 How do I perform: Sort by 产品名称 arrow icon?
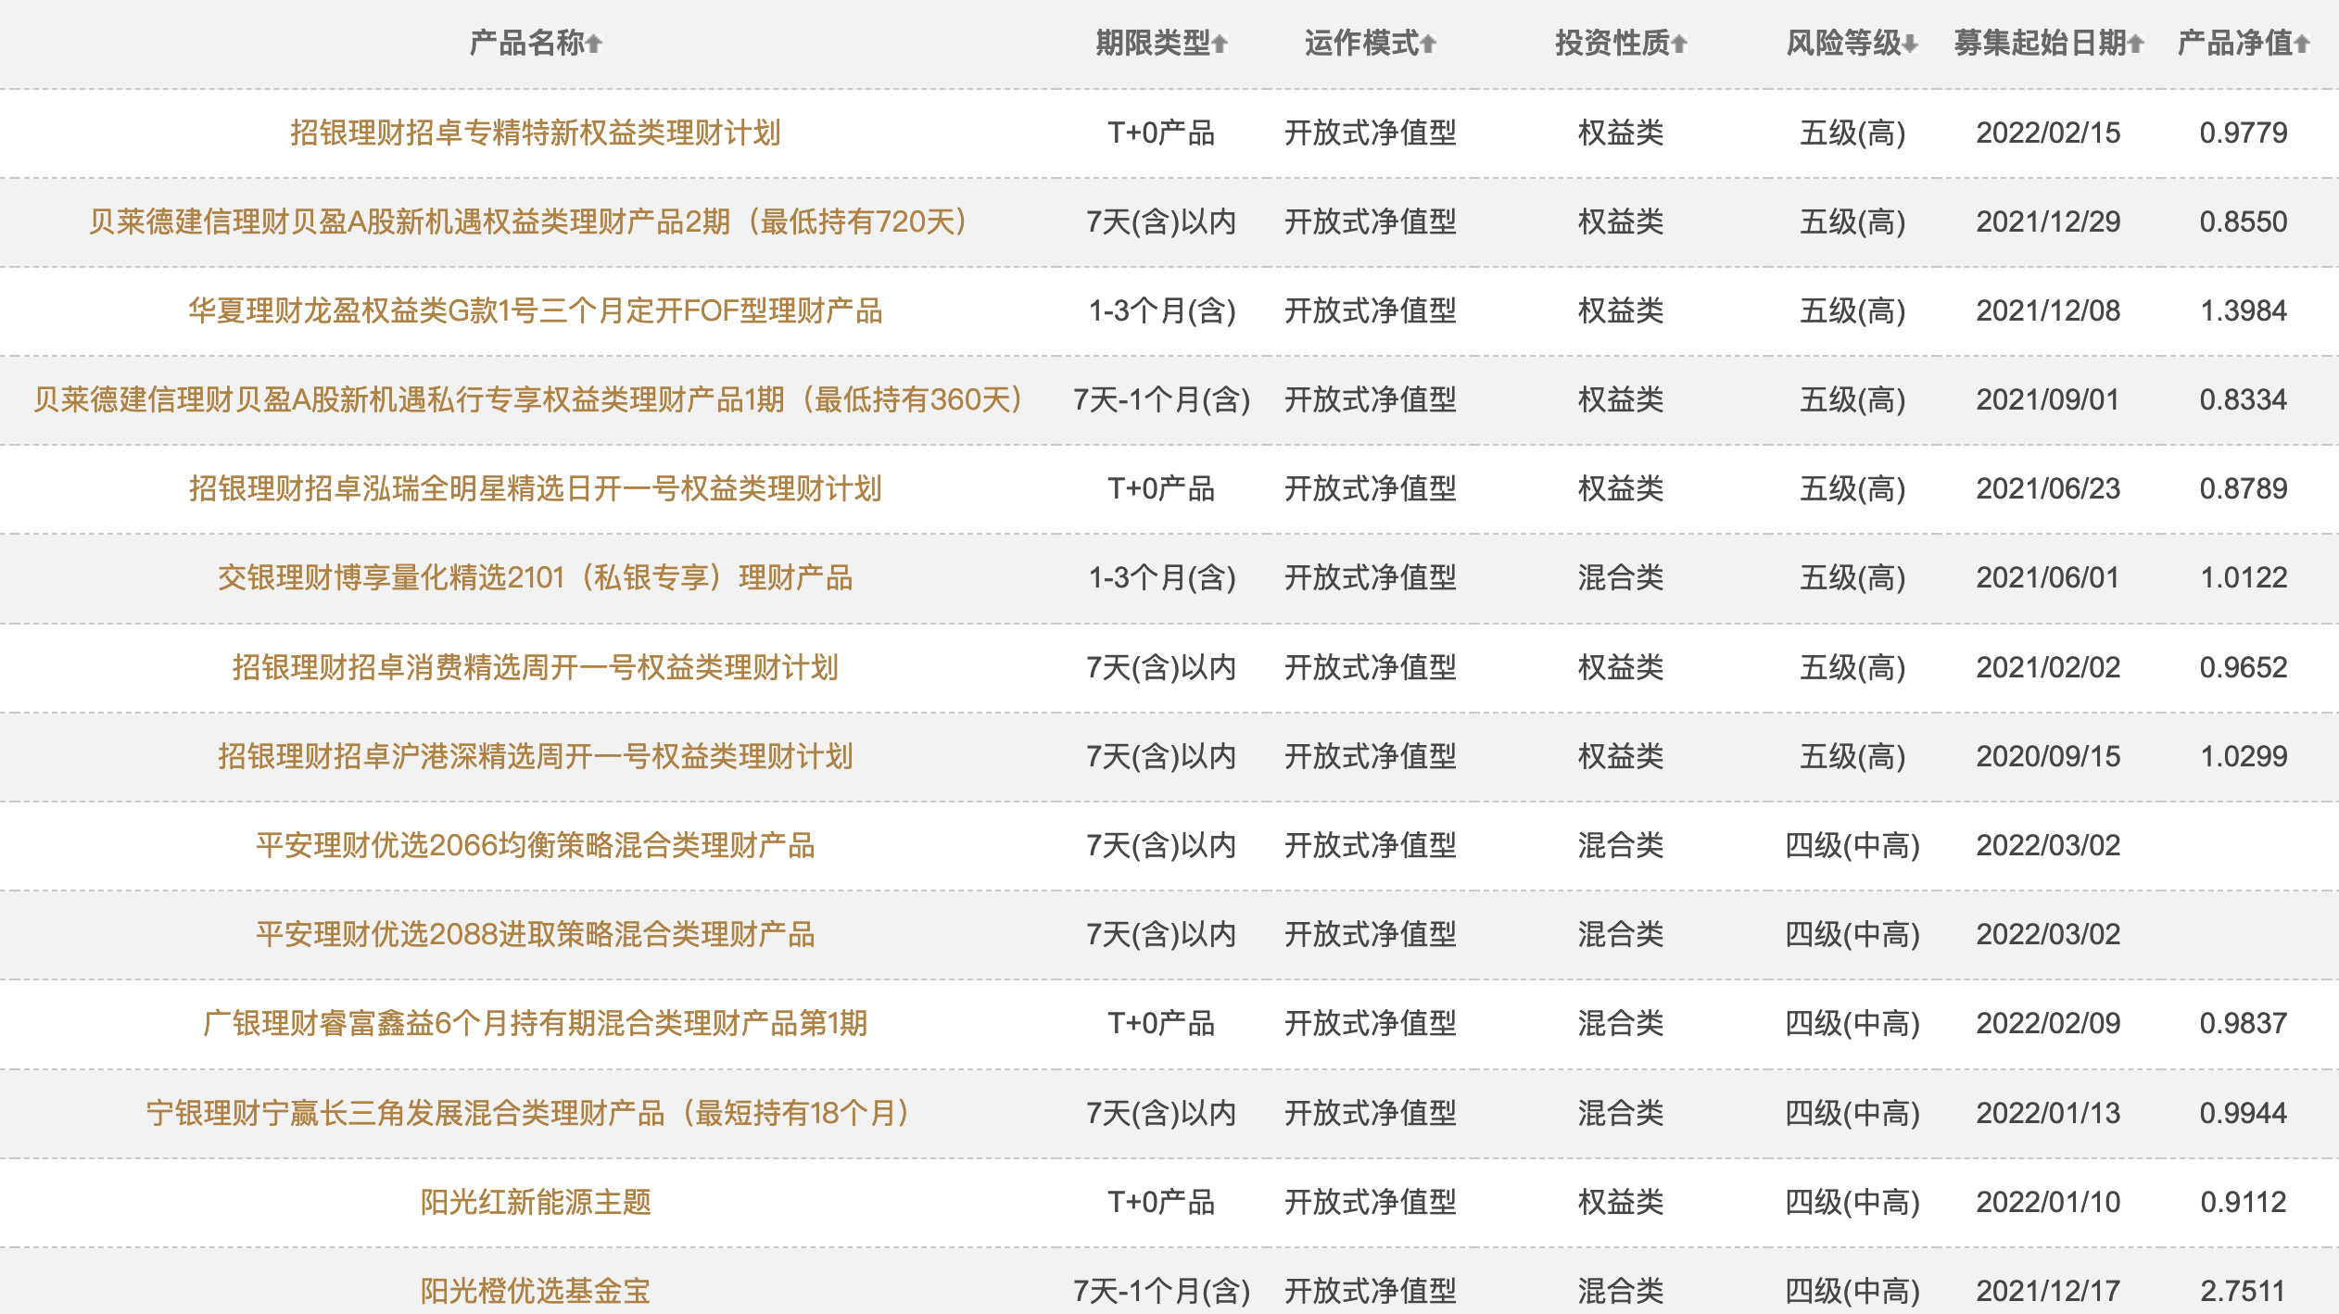(594, 43)
